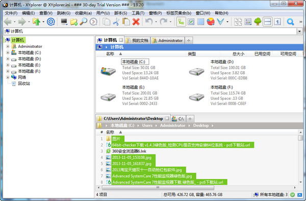
Task: Click the Users breadcrumb segment
Action: tap(147, 125)
